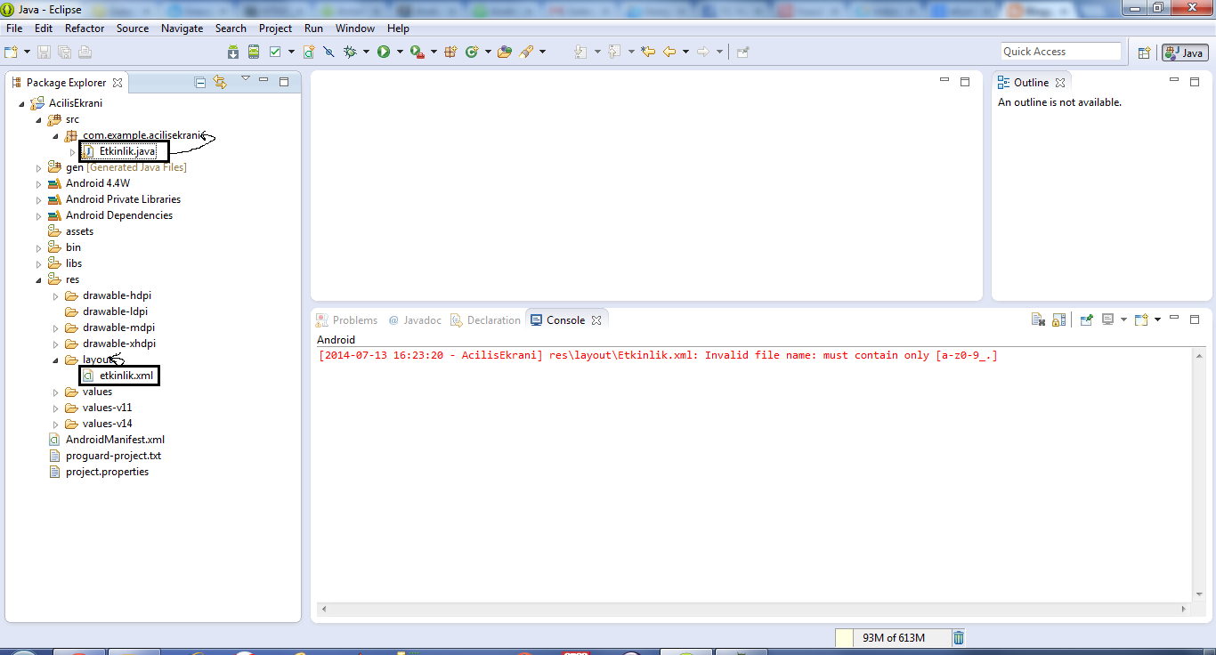Open Package Explorer View Menu triangle

[x=245, y=80]
